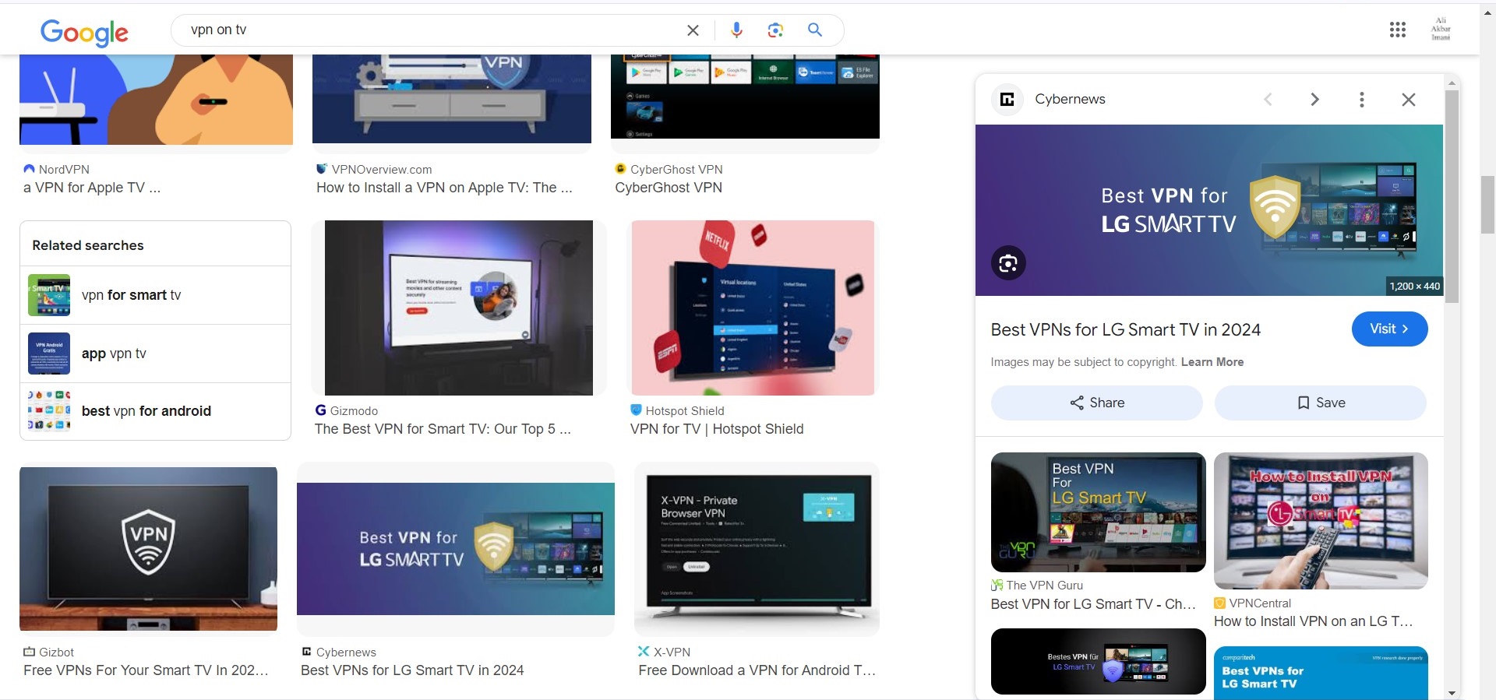Click the search input field
Screen dimensions: 1496x700
[429, 30]
